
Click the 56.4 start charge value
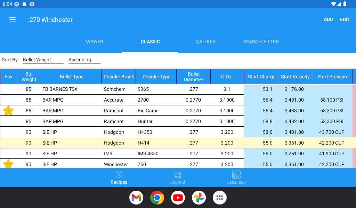(x=268, y=100)
